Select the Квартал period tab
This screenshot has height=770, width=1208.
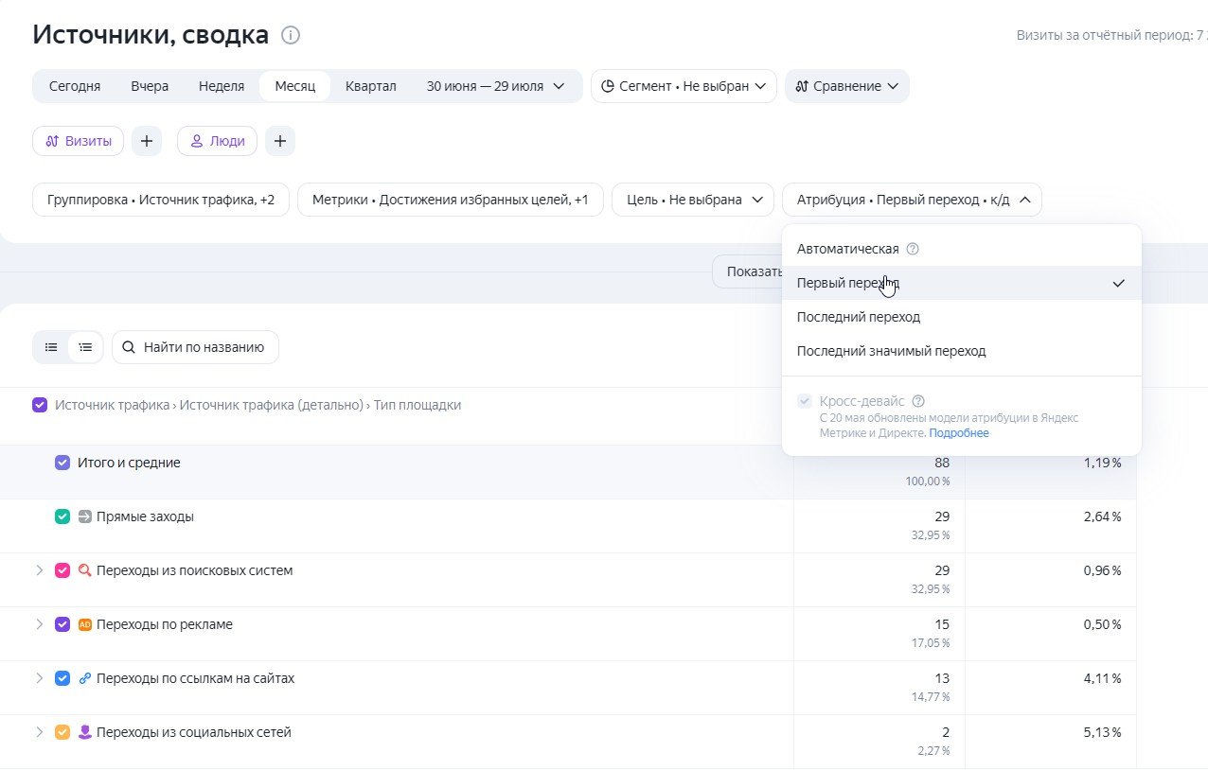tap(371, 86)
